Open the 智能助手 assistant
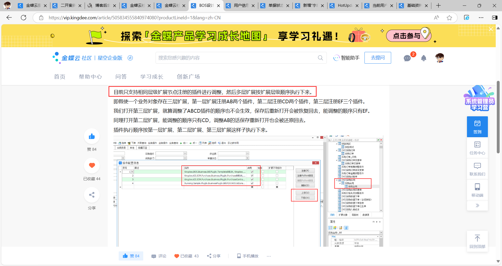The width and height of the screenshot is (502, 266). (x=346, y=58)
